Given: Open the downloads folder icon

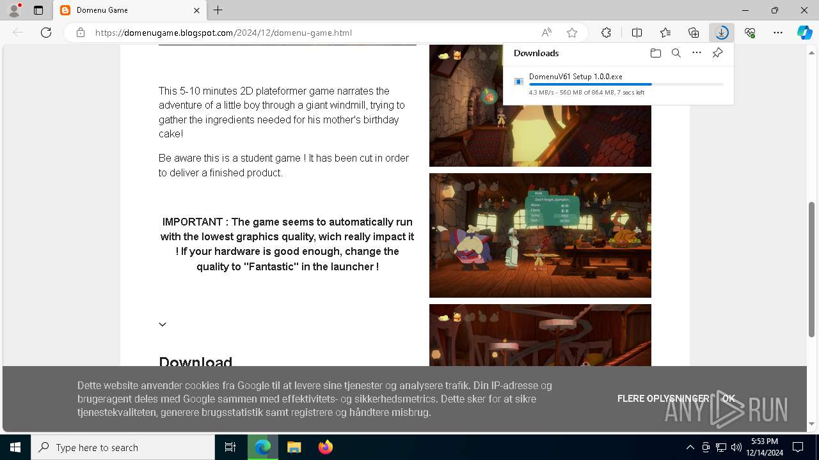Looking at the screenshot, I should coord(655,53).
